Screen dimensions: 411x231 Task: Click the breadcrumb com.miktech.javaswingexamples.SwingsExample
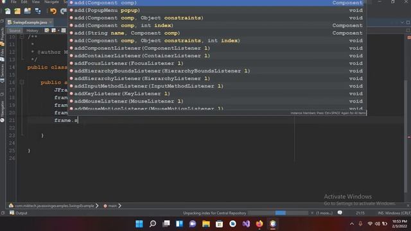coord(54,206)
